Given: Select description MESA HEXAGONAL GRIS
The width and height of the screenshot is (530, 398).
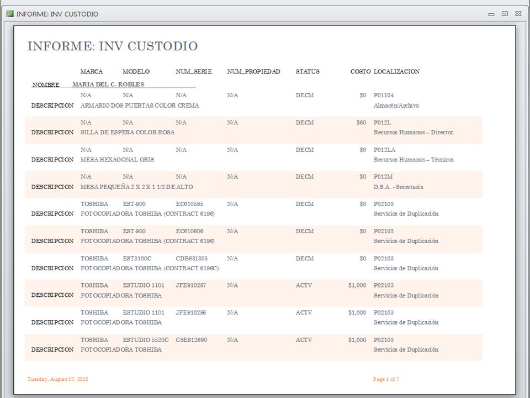Looking at the screenshot, I should [x=117, y=159].
